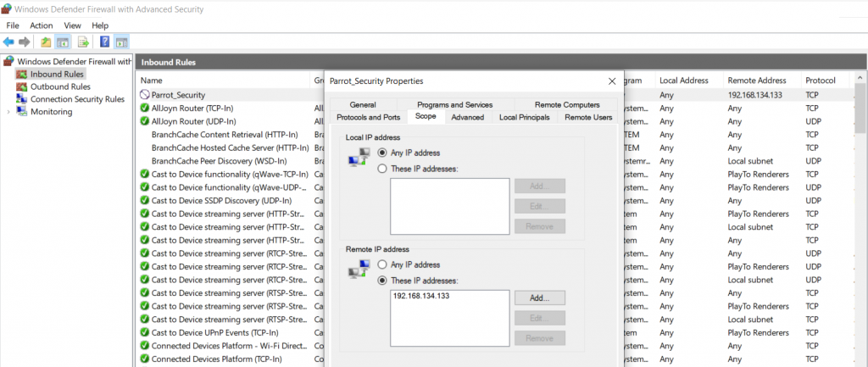Sort by the Name column header
Screen dimensions: 868x367
coord(151,81)
